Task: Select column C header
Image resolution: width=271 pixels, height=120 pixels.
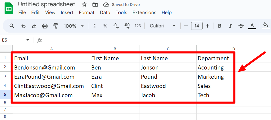Action: tap(168, 49)
